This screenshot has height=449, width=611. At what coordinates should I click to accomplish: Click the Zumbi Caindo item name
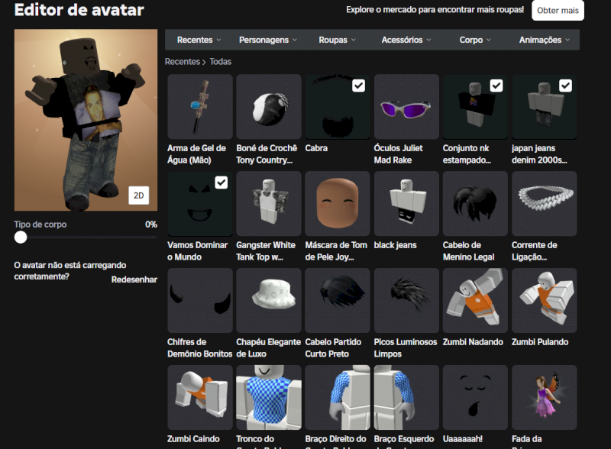tap(193, 439)
